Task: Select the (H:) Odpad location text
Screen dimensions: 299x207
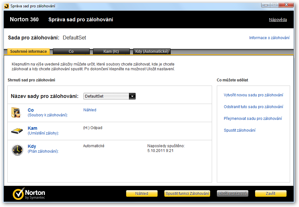Action: pos(93,128)
